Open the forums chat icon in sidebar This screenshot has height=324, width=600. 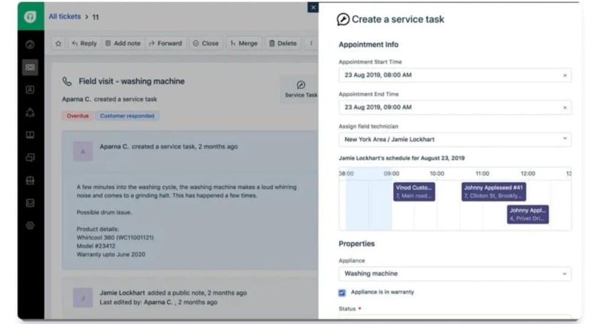coord(30,157)
